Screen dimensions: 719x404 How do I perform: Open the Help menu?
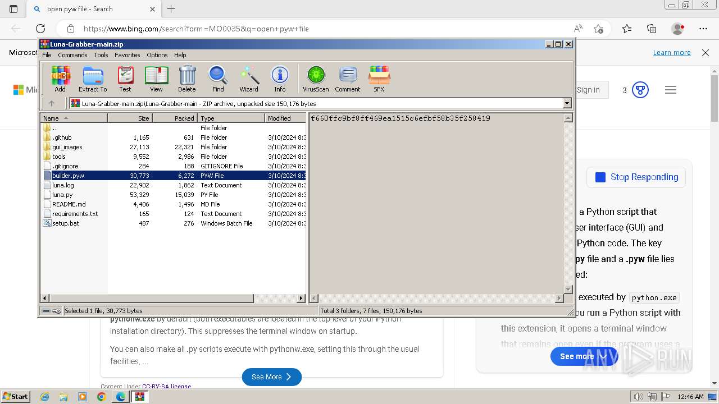pos(180,55)
